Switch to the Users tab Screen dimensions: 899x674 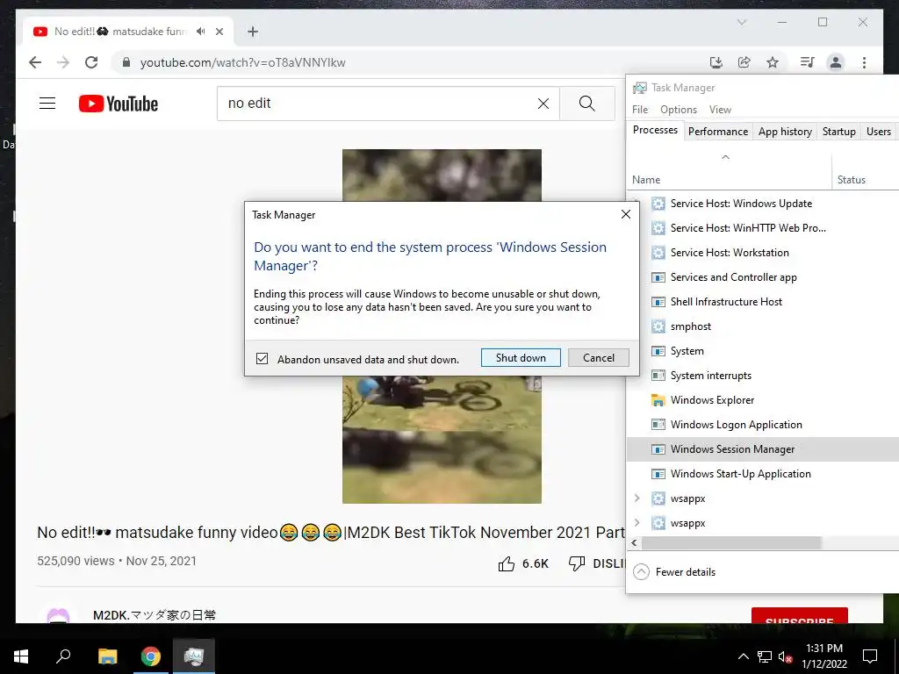(x=878, y=132)
